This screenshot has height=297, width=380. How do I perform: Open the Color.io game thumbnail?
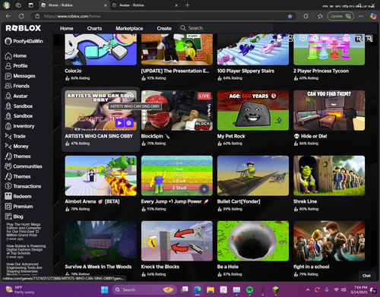tap(100, 49)
